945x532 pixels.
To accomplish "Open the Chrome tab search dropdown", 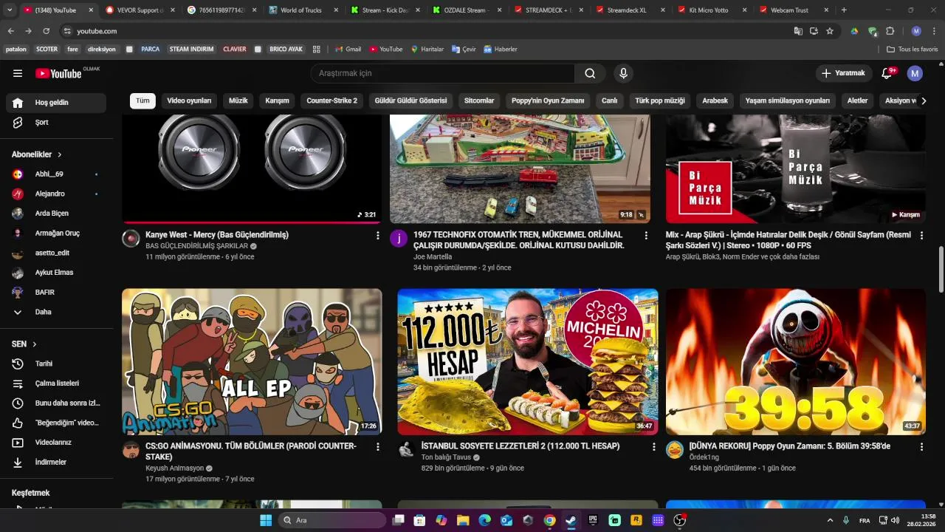I will click(10, 10).
